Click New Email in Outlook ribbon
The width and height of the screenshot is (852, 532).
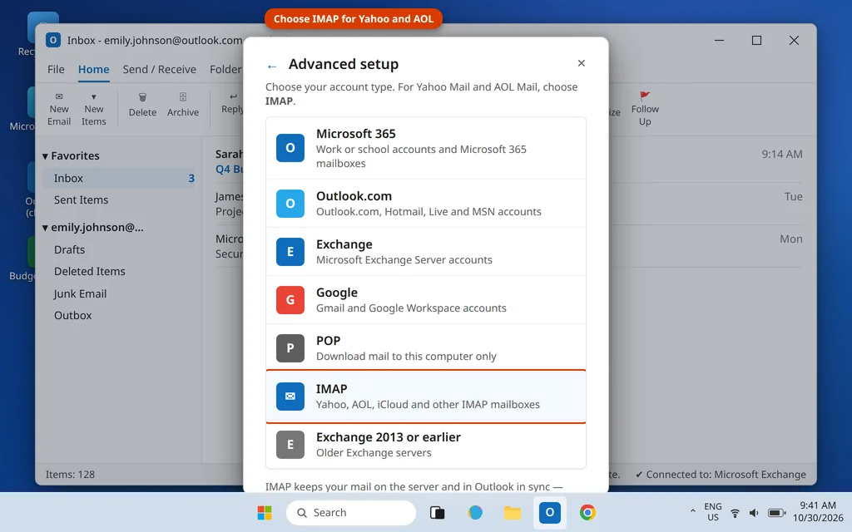click(x=59, y=109)
